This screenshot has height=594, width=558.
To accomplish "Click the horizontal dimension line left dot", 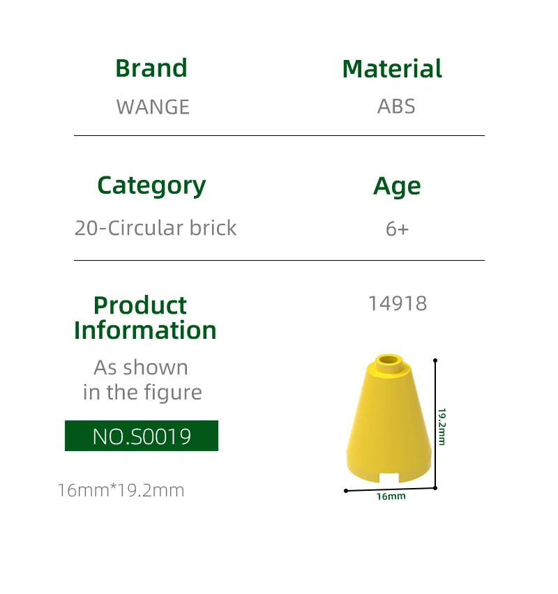I will point(346,491).
